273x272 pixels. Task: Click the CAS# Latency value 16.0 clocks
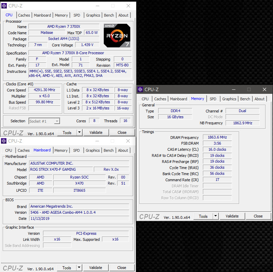[217, 149]
